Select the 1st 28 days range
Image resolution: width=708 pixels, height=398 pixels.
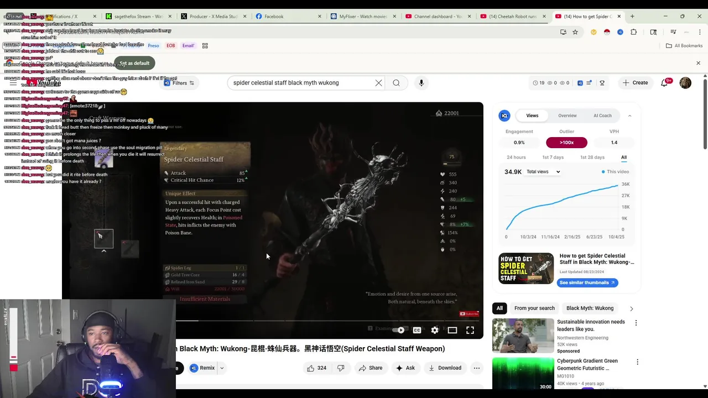point(592,158)
